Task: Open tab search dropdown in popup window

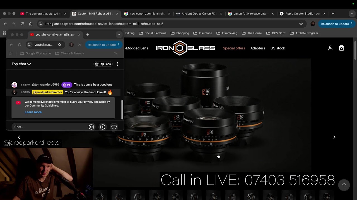Action: click(x=119, y=35)
